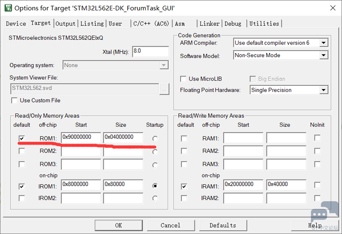Image resolution: width=342 pixels, height=234 pixels.
Task: Check the IROM2 default checkbox
Action: point(22,198)
